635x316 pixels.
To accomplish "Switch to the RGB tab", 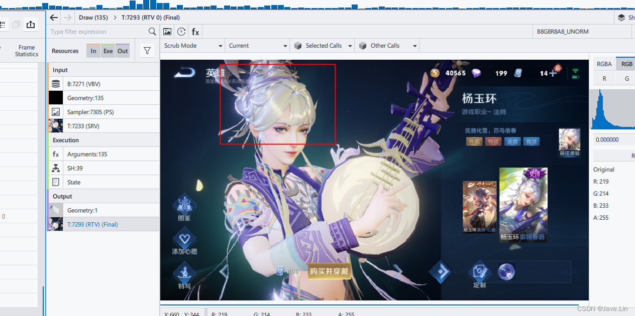I will 626,64.
